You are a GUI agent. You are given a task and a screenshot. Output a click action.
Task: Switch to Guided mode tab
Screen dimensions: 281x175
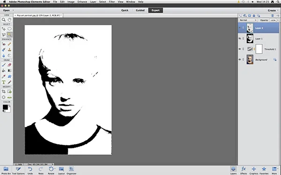click(140, 10)
